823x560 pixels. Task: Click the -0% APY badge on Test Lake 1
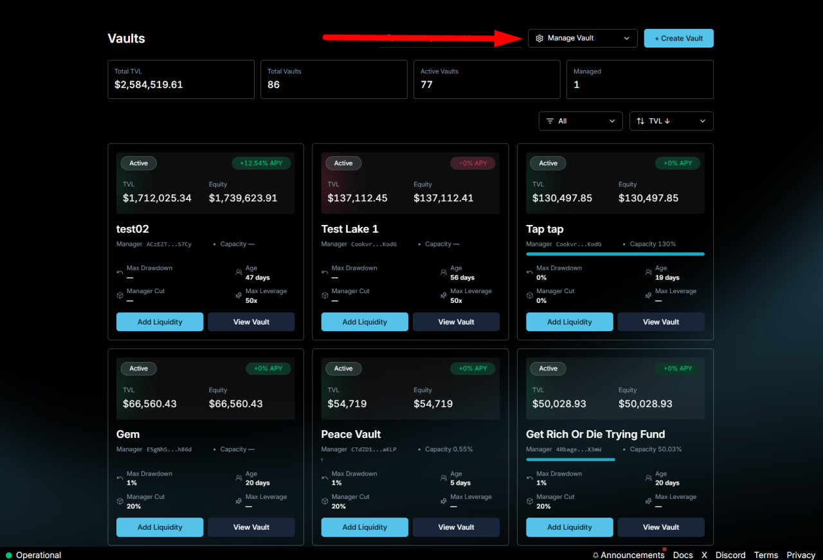click(473, 163)
